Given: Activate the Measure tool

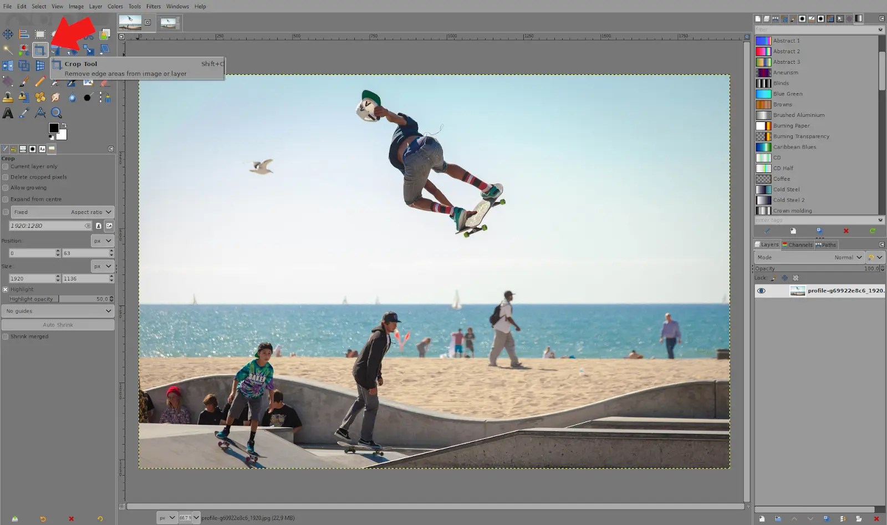Looking at the screenshot, I should pos(40,113).
